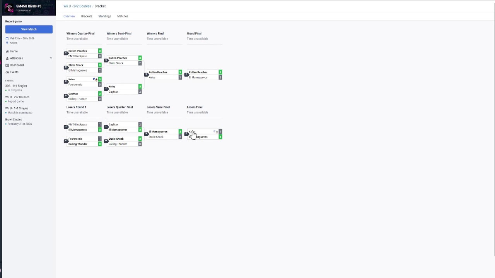Follow the Wii U - 2v2 Doubles breadcrumb link
The image size is (495, 278).
[77, 6]
